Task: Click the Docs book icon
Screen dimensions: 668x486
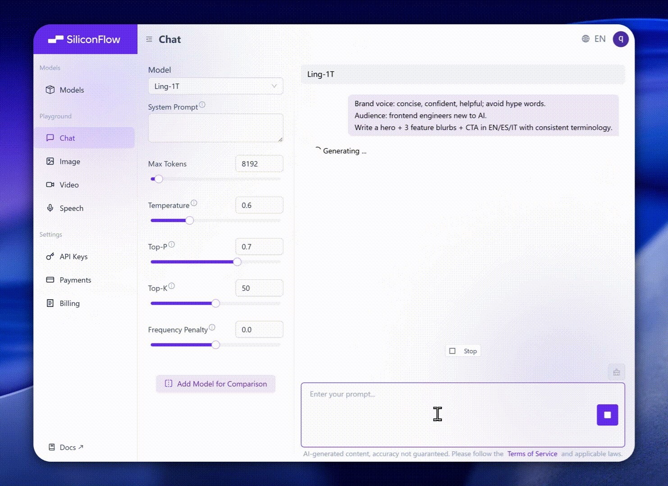Action: [52, 447]
